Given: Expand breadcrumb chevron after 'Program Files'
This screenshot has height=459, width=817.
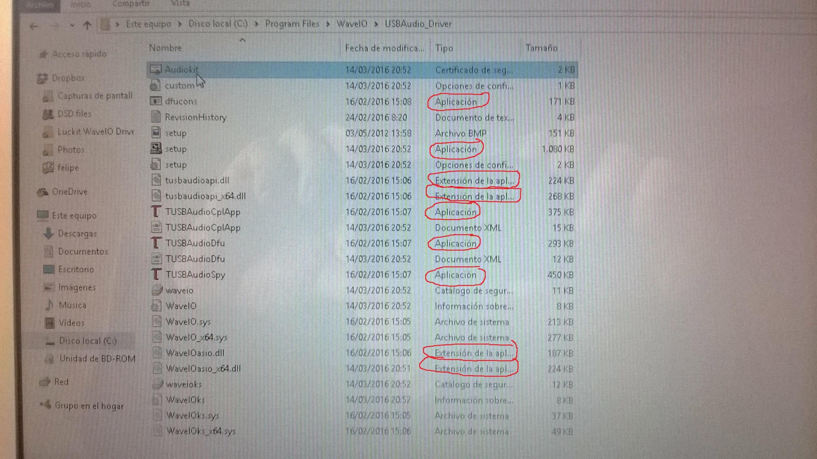Looking at the screenshot, I should point(328,24).
